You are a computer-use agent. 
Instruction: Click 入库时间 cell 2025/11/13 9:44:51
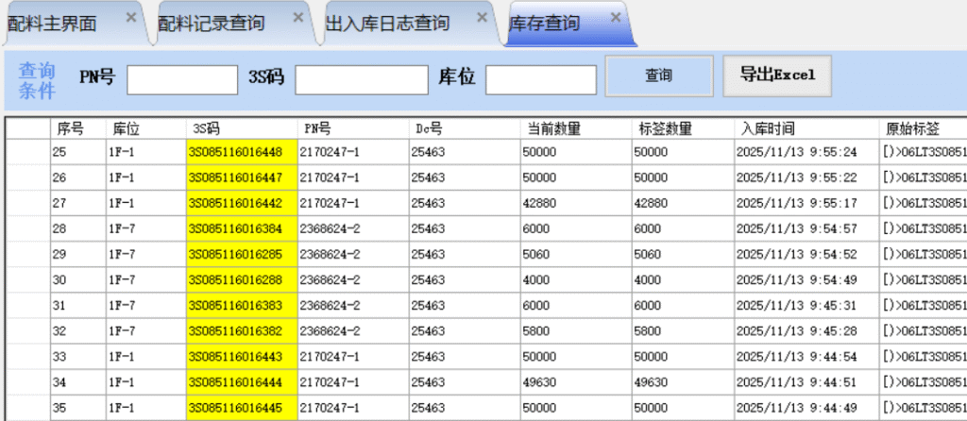(x=808, y=382)
